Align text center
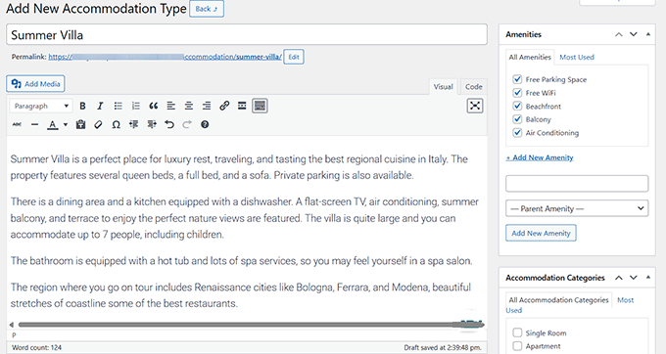Viewport: 666px width, 354px height. pyautogui.click(x=189, y=106)
